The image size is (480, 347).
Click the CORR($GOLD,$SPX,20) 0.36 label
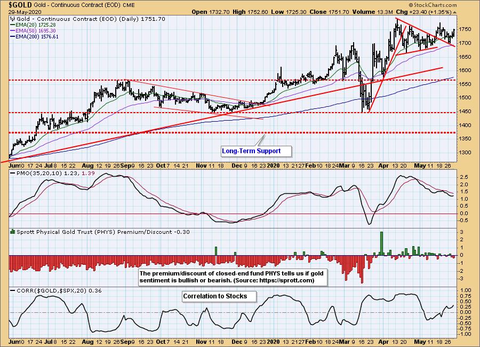pyautogui.click(x=59, y=290)
